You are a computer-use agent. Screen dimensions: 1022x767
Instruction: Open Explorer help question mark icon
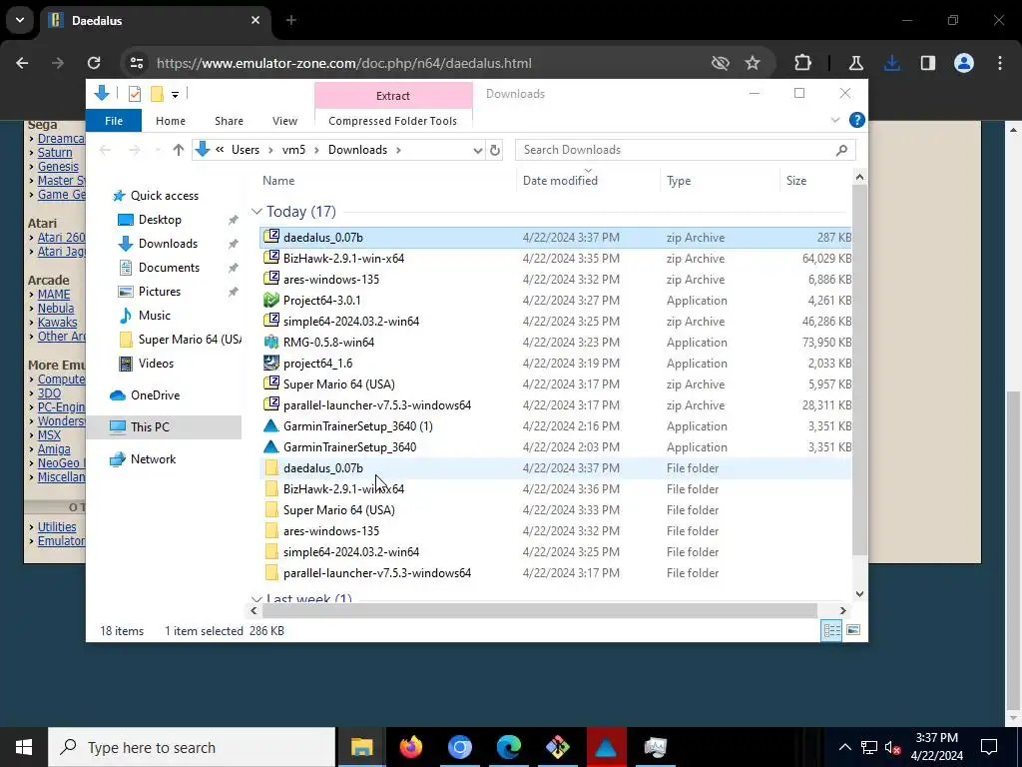857,120
